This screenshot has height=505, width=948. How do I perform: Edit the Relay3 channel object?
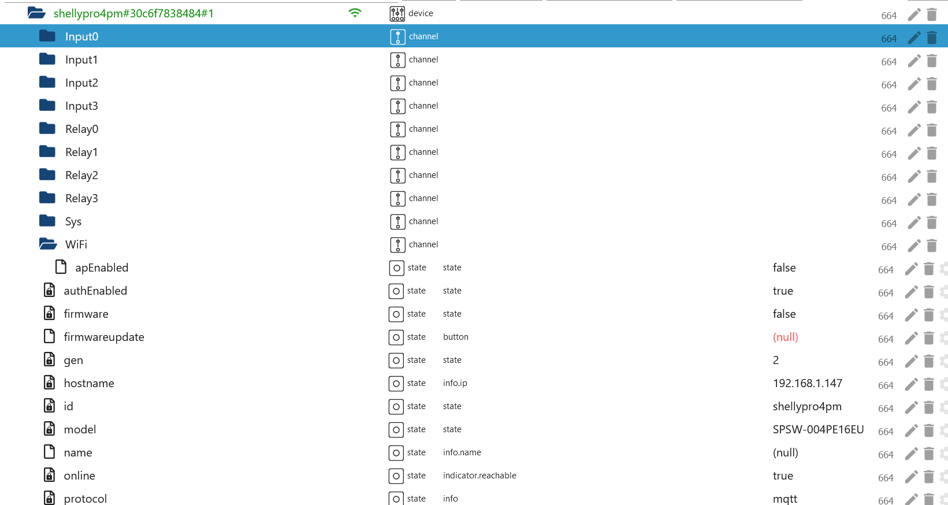coord(914,199)
